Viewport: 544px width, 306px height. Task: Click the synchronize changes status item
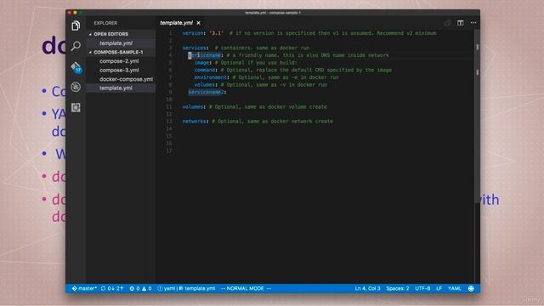point(112,288)
